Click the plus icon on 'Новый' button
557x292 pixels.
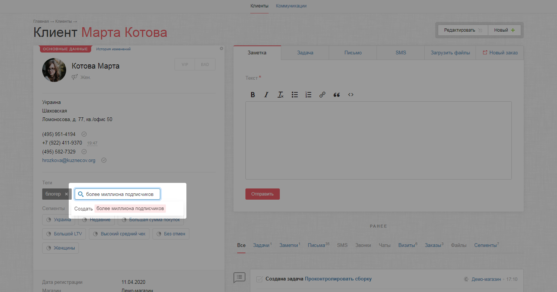tap(513, 30)
